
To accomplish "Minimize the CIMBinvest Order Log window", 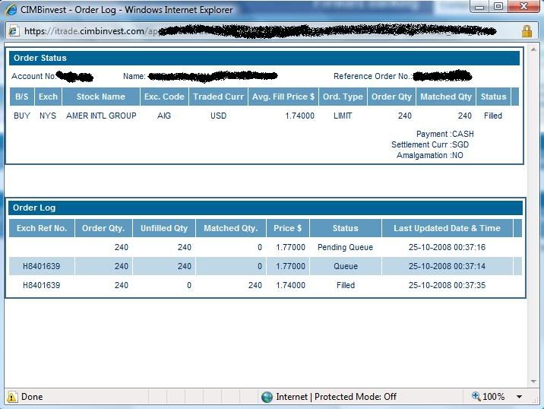I will 480,7.
